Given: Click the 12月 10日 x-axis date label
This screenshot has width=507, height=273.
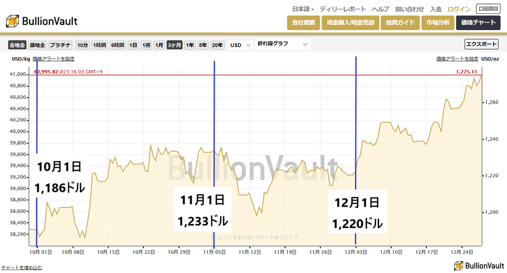Looking at the screenshot, I should (391, 252).
